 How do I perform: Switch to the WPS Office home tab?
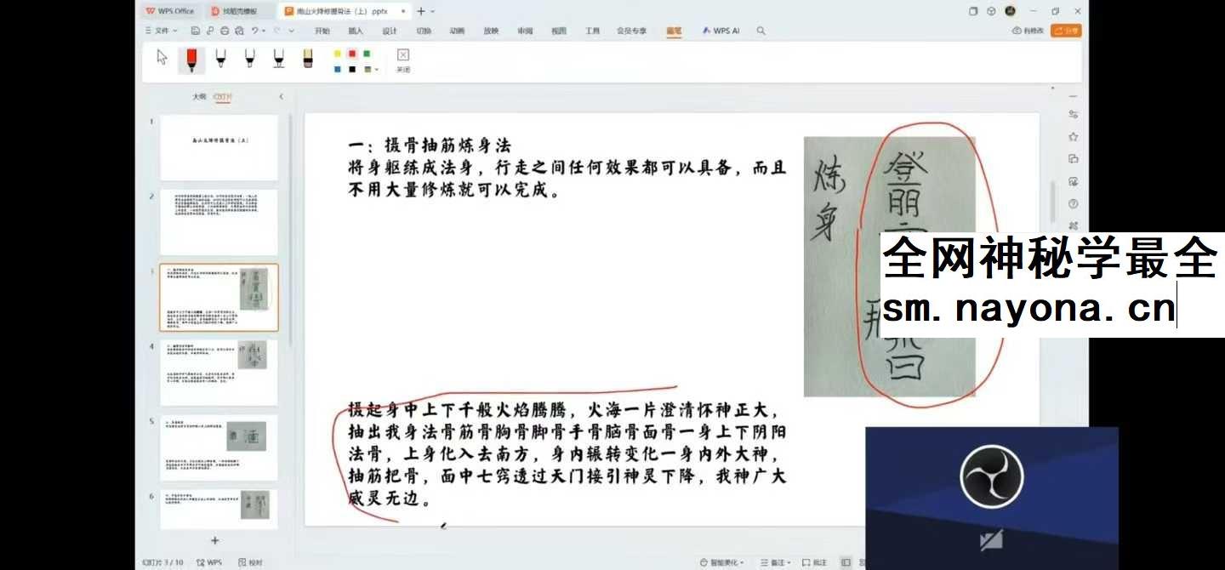170,11
